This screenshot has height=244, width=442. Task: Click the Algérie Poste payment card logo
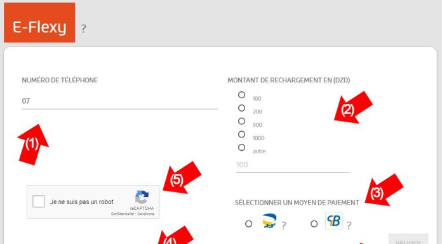269,221
